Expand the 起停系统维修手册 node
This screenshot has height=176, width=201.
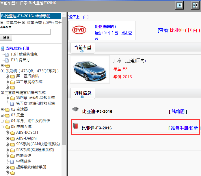(7, 167)
